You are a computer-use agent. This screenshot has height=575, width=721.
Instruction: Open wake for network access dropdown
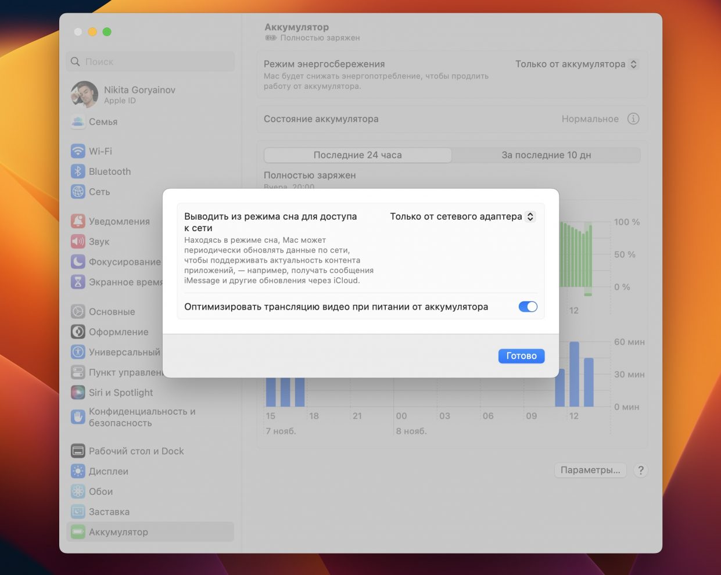[x=462, y=217]
